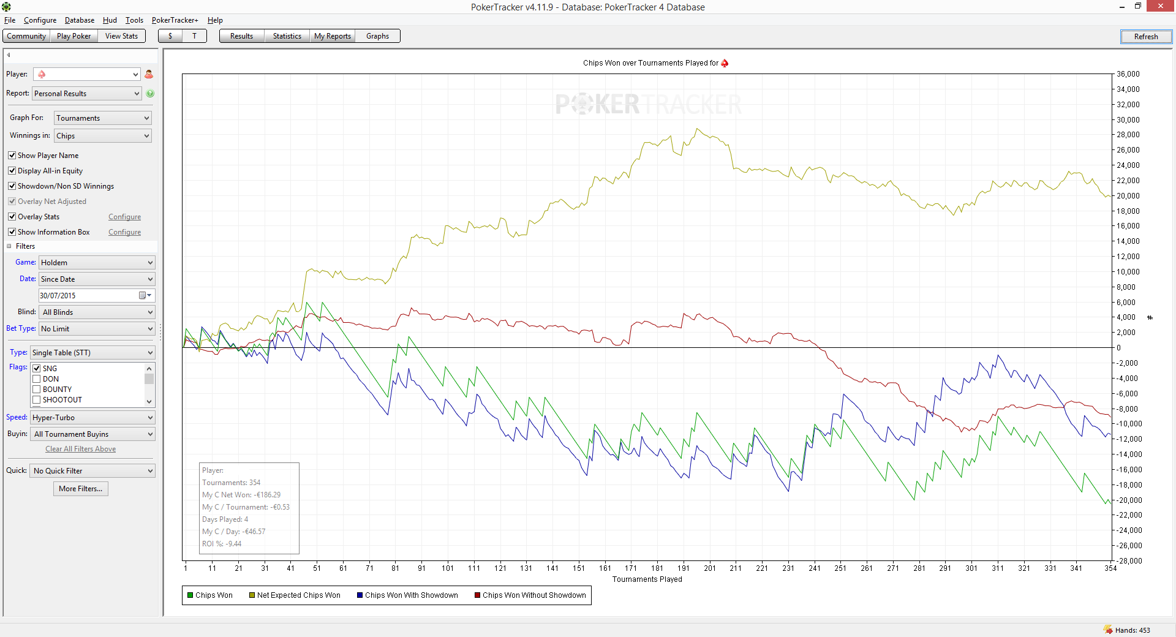Open Winnings in dropdown set to Chips
This screenshot has width=1176, height=637.
pos(103,136)
